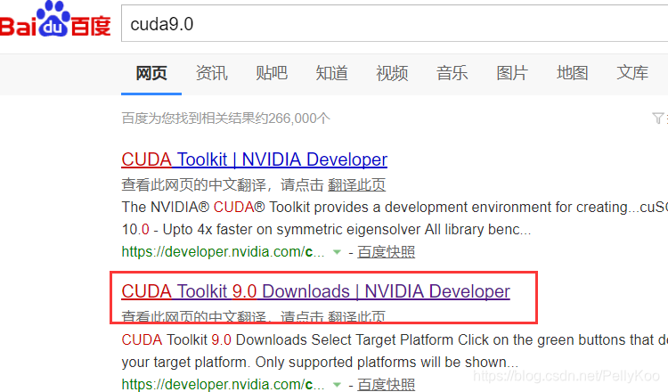Click the search filter funnel icon
Viewport: 668px width, 392px height.
[658, 118]
